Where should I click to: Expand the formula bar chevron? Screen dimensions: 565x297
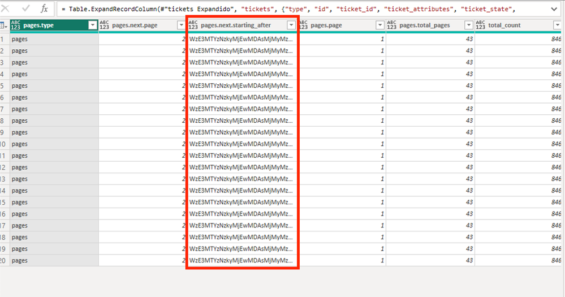(x=554, y=9)
